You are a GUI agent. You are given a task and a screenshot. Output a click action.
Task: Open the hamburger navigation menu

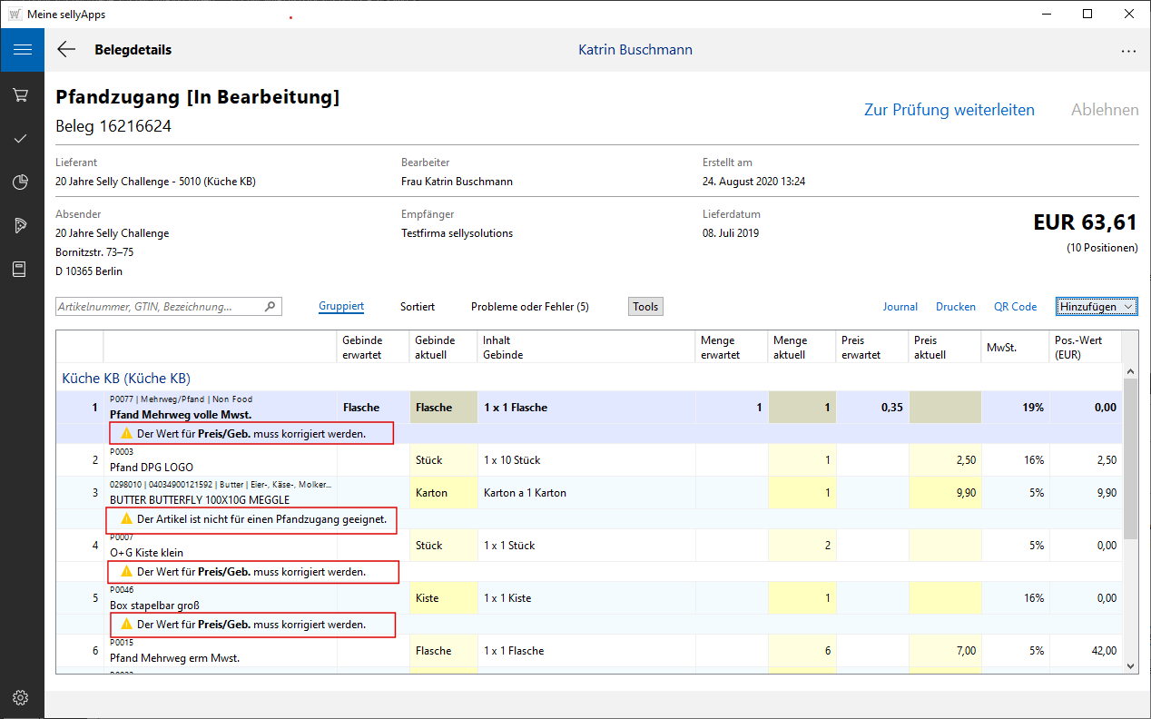(22, 50)
